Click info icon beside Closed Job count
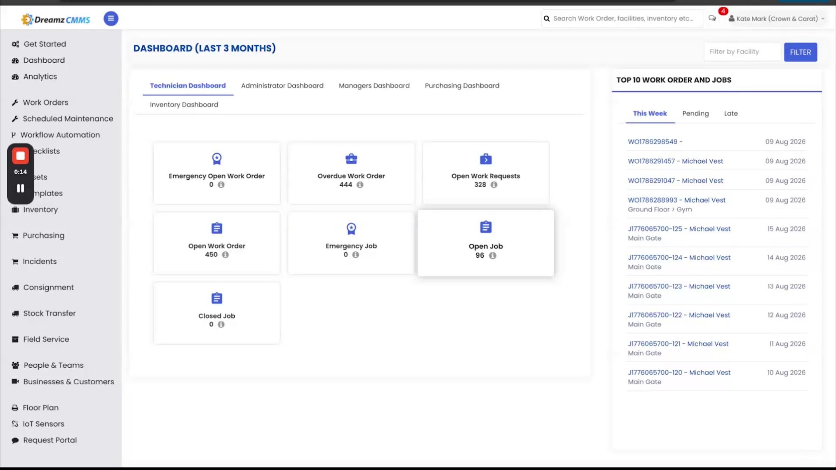The width and height of the screenshot is (836, 470). click(221, 324)
